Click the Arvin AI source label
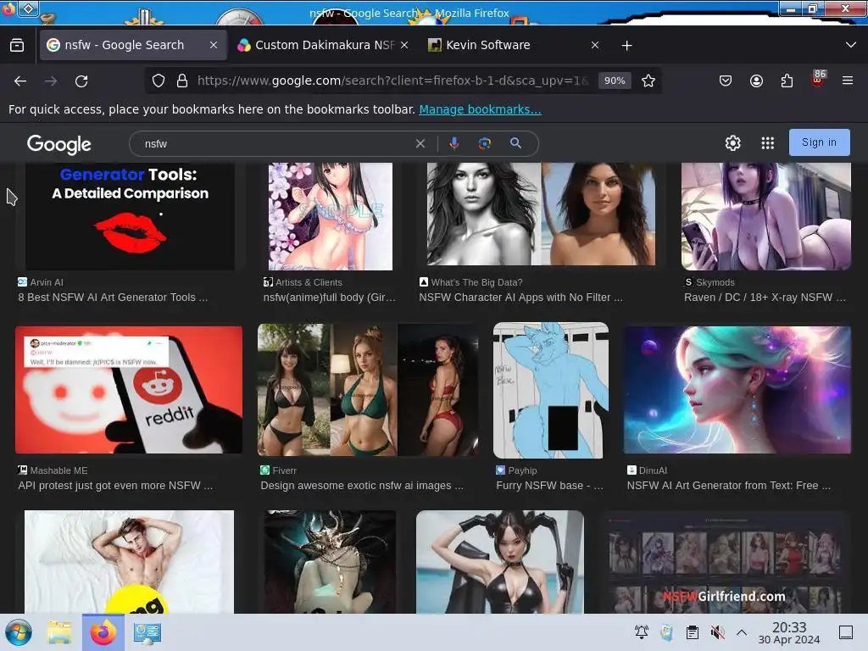 click(47, 282)
